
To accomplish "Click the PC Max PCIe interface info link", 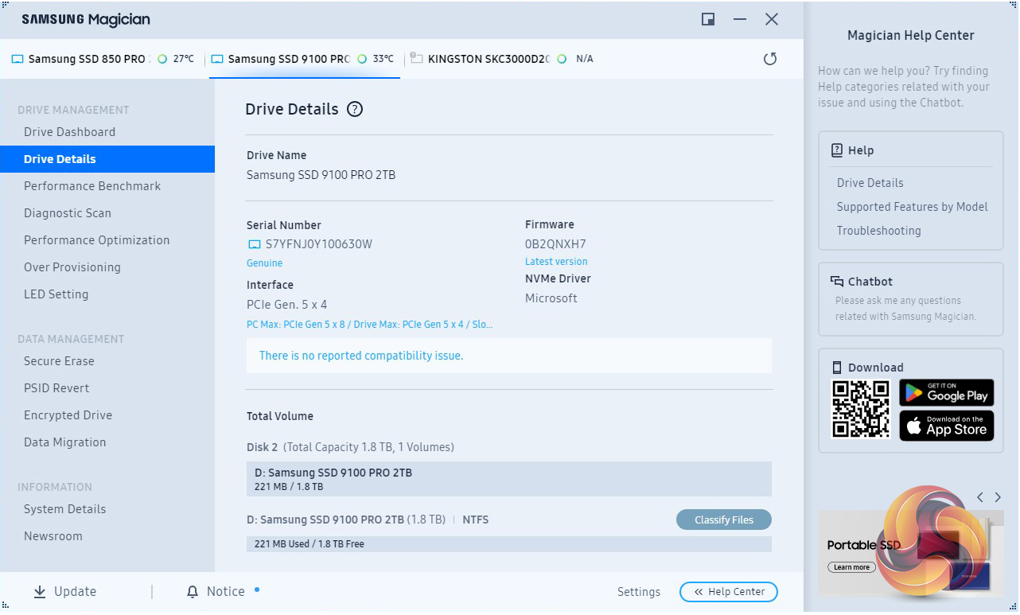I will (x=369, y=325).
